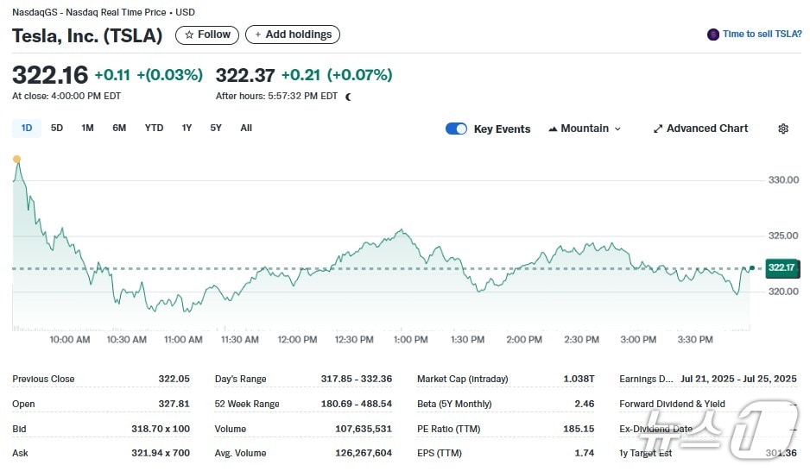View the 5Y chart range
The image size is (810, 471).
pyautogui.click(x=216, y=128)
